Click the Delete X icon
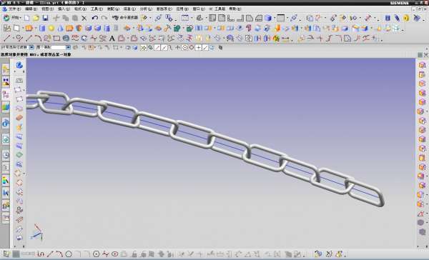This screenshot has width=429, height=260. click(x=84, y=19)
